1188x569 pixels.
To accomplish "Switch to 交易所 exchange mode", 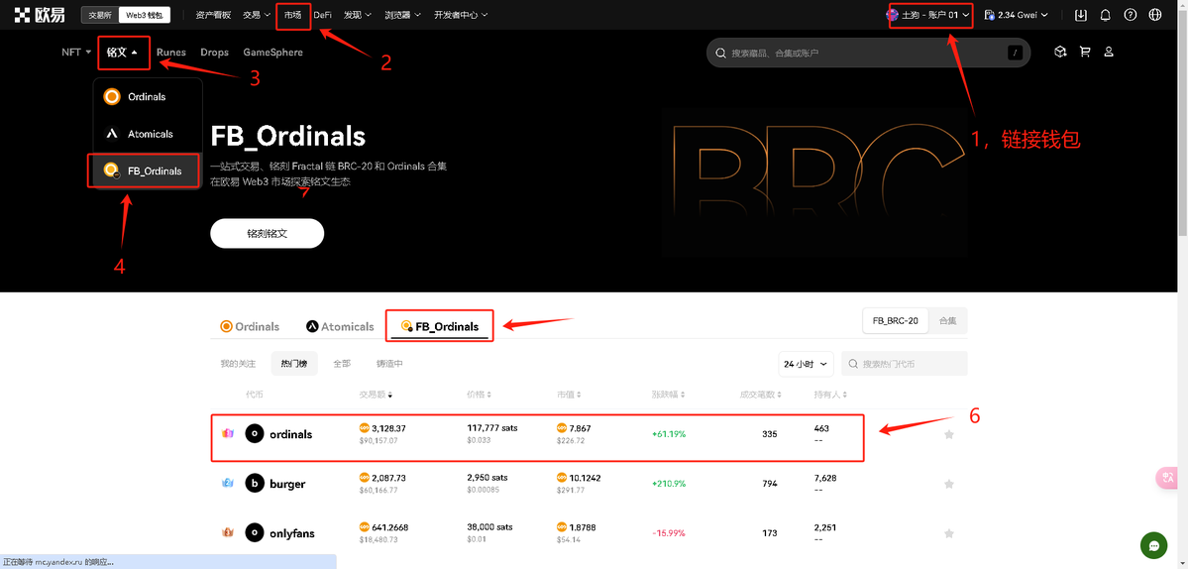I will [100, 15].
